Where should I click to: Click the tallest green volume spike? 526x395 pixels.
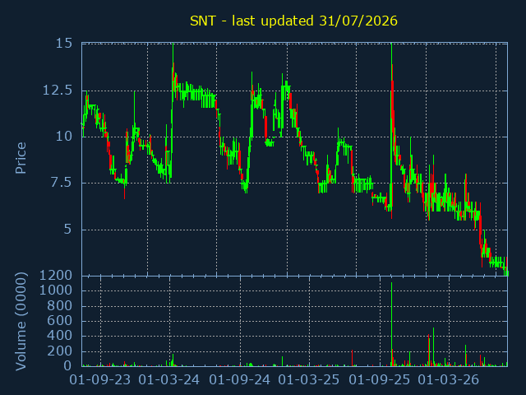391,324
